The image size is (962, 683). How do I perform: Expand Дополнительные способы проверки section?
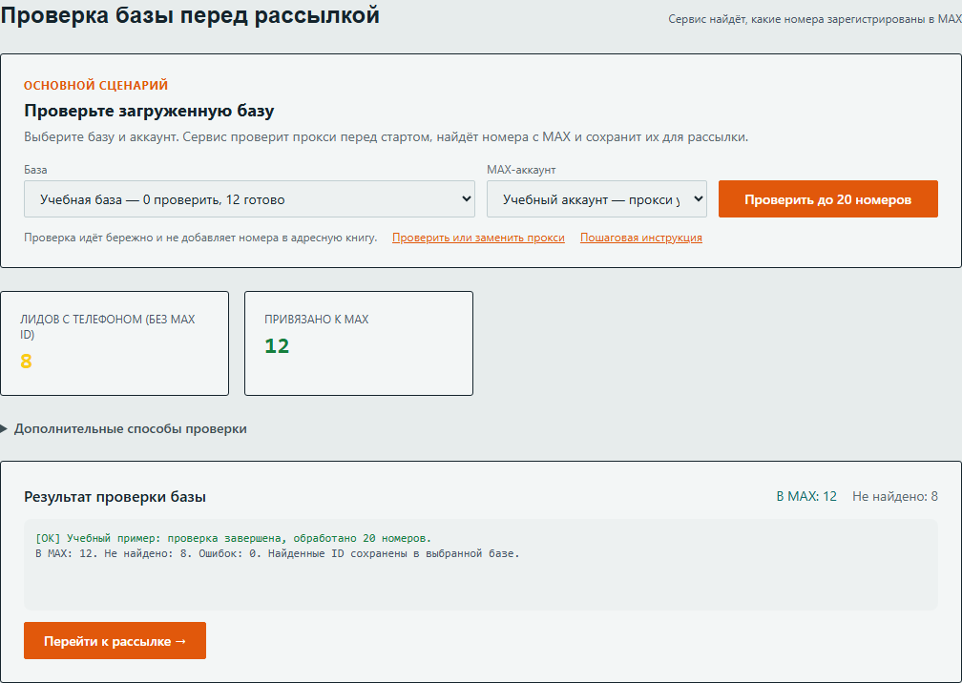coord(123,428)
